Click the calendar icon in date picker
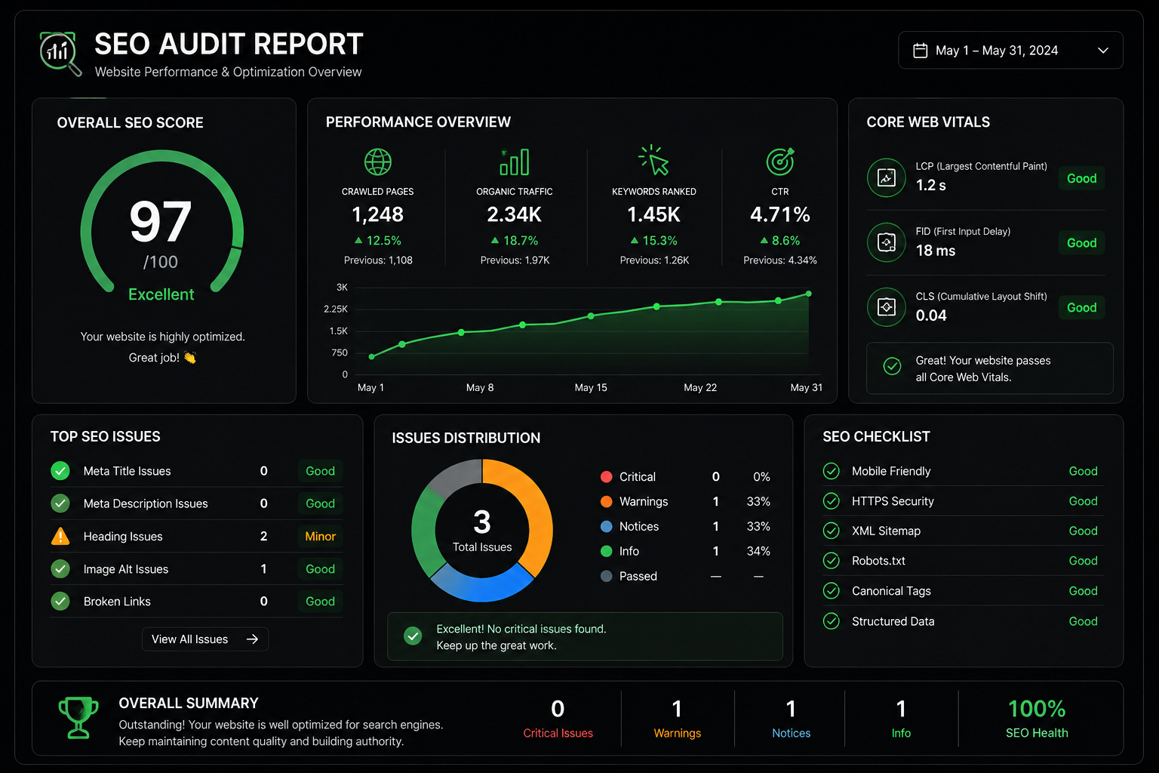The width and height of the screenshot is (1159, 773). coord(921,51)
